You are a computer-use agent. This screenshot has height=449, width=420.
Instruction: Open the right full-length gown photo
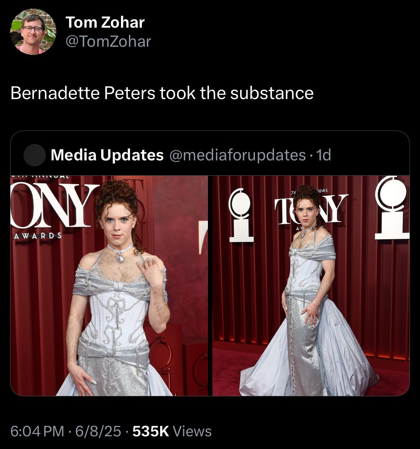pos(311,286)
